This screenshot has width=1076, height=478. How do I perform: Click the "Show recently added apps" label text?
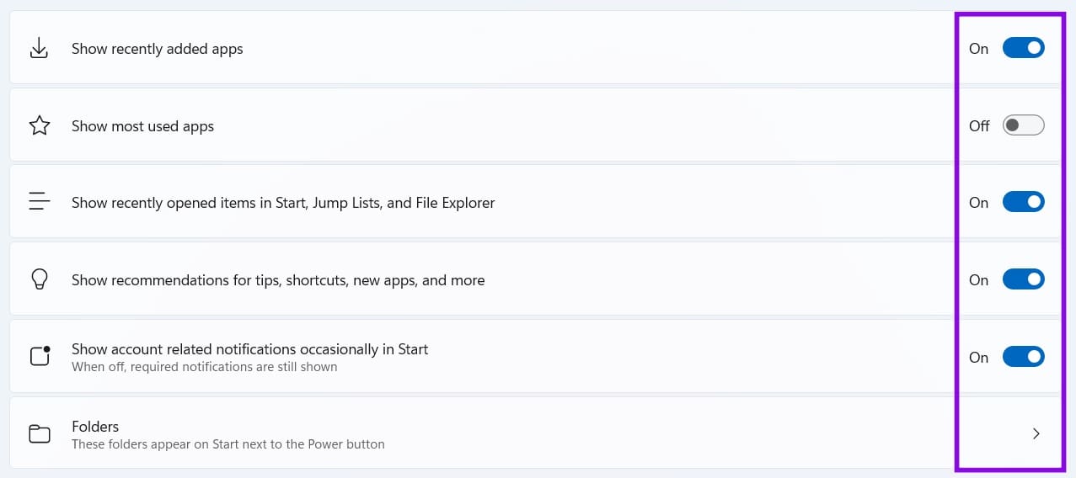point(158,49)
